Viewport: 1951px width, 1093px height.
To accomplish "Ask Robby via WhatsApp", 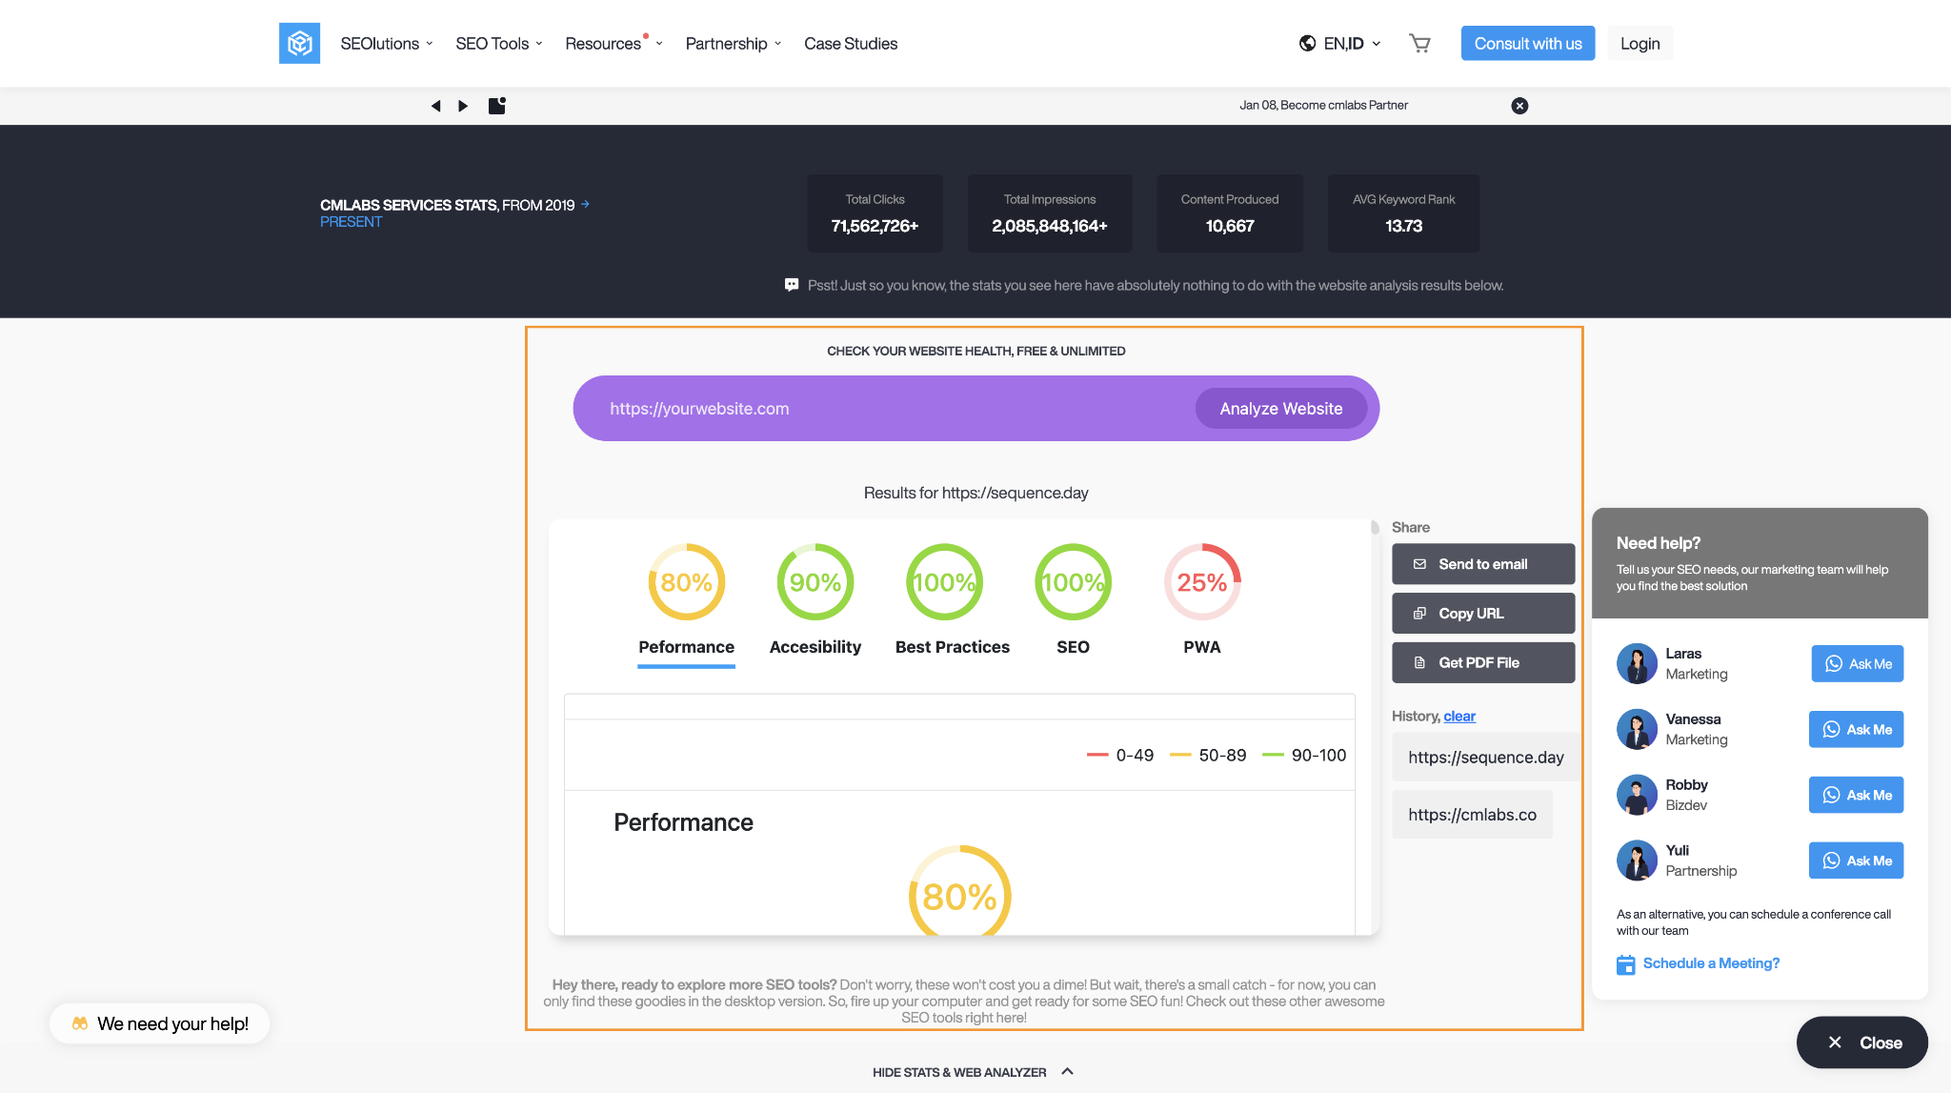I will (1857, 795).
